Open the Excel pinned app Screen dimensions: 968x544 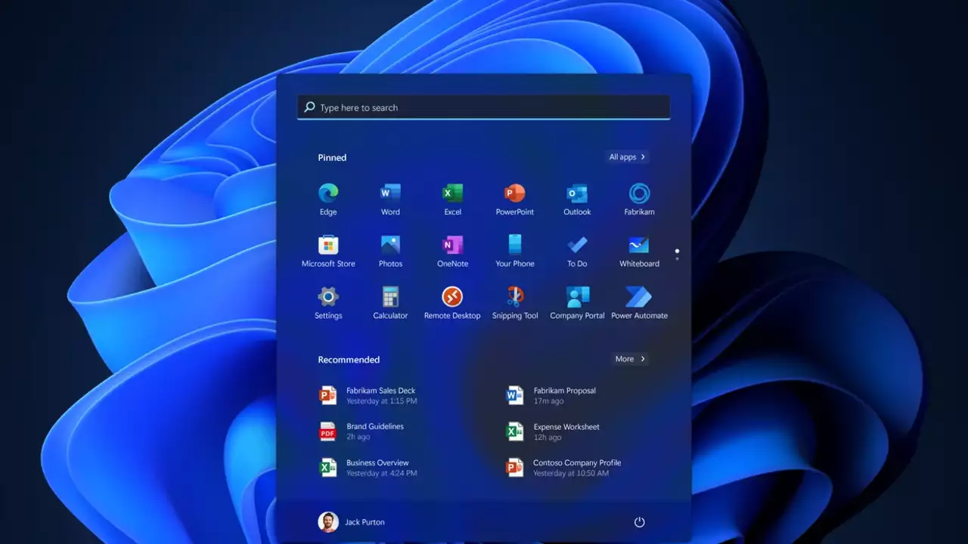tap(452, 194)
